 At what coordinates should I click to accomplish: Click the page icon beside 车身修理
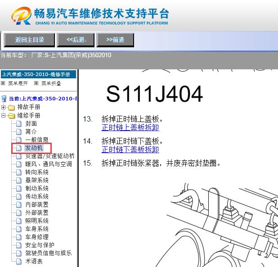[19, 237]
